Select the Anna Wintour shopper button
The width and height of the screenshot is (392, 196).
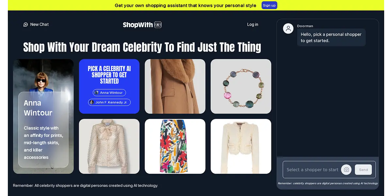[x=109, y=93]
